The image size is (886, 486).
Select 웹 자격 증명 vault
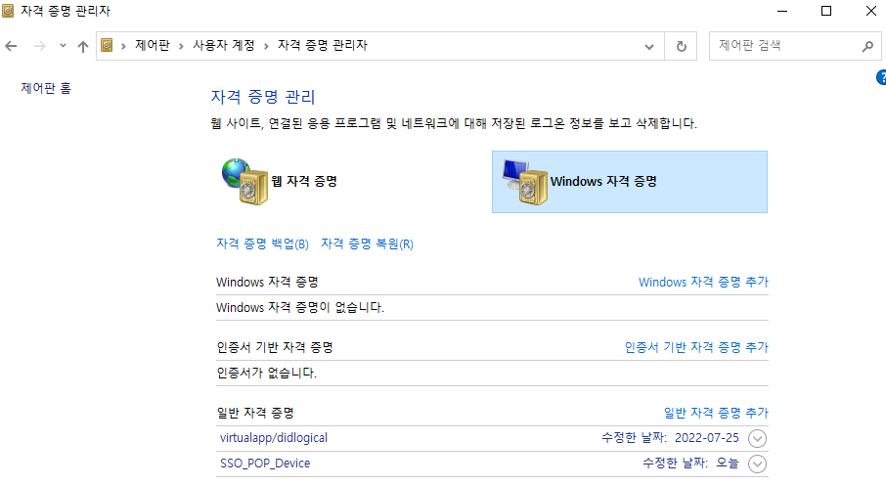click(280, 182)
